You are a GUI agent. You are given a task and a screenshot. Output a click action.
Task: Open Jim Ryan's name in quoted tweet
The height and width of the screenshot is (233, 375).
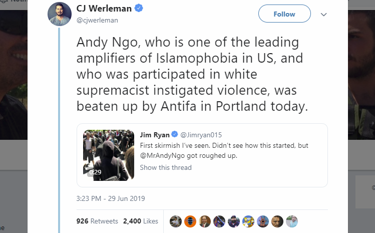(155, 135)
